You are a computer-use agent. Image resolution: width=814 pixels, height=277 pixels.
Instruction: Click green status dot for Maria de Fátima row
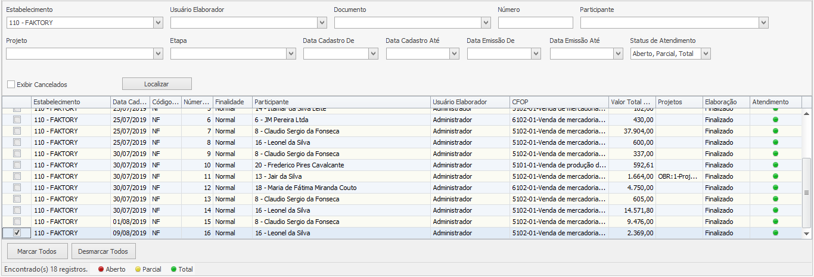775,188
